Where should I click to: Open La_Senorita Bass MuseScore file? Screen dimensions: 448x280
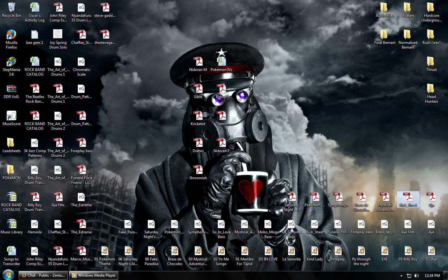[x=291, y=229]
